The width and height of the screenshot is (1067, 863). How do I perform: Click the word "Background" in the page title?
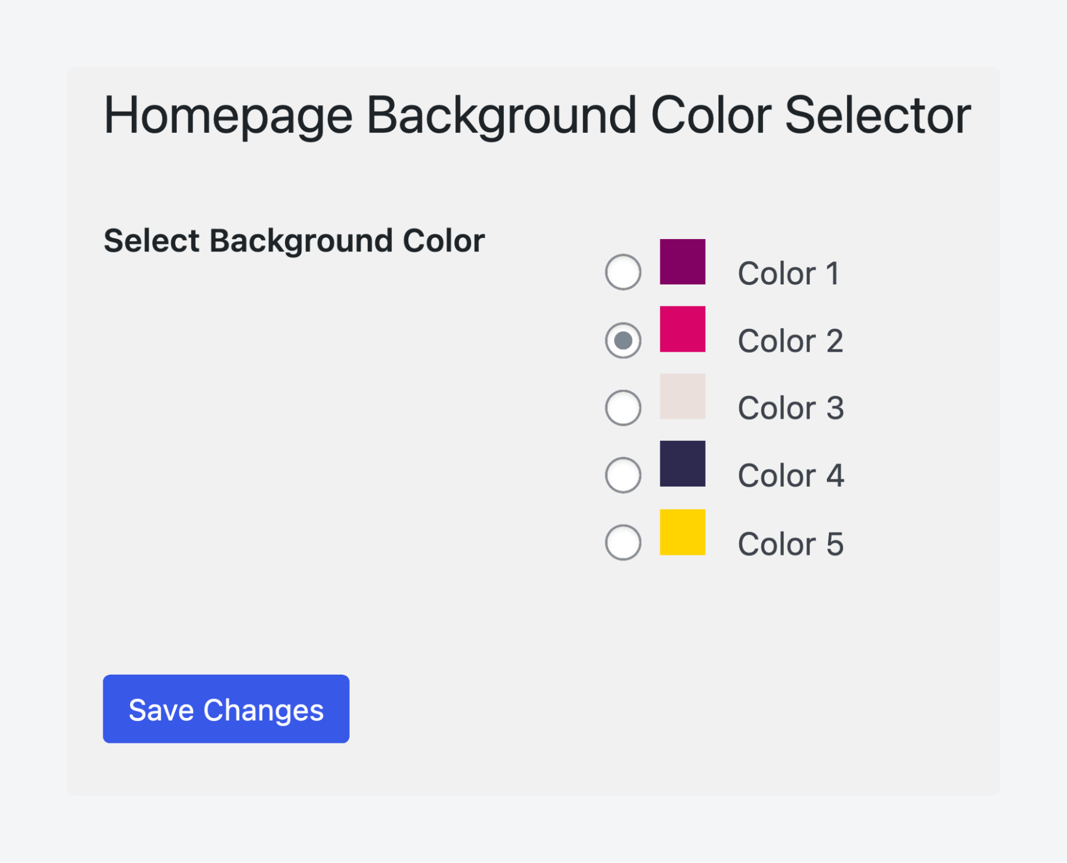(x=501, y=116)
